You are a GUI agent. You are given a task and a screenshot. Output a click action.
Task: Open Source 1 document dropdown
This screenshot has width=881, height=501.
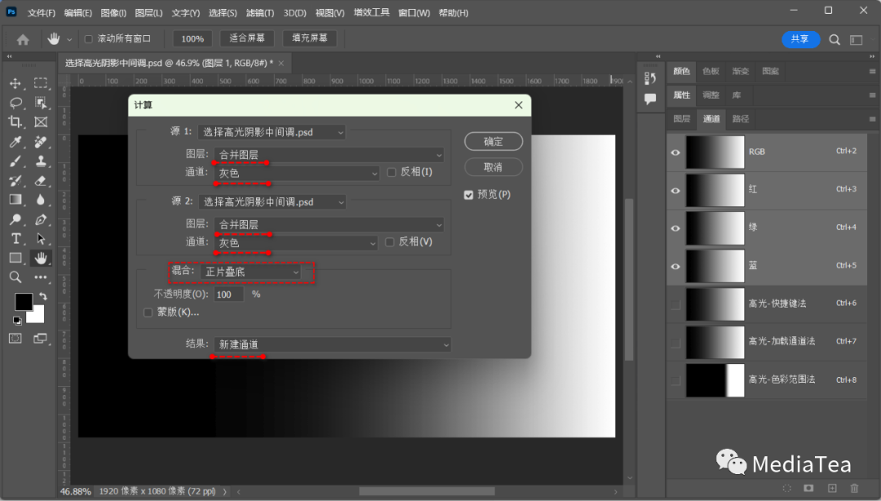[272, 132]
